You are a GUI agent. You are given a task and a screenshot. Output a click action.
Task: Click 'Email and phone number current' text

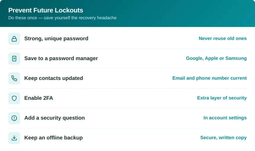(x=209, y=78)
